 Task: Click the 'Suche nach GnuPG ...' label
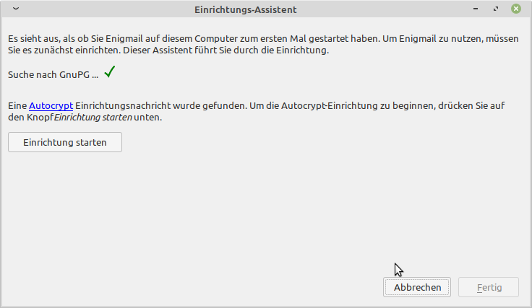[x=53, y=74]
